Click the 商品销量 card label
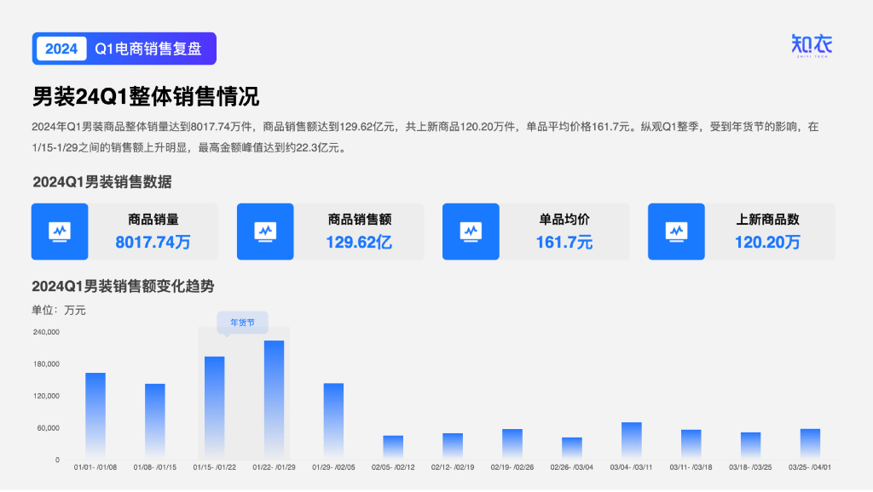Screen dimensions: 873x492 (x=153, y=220)
